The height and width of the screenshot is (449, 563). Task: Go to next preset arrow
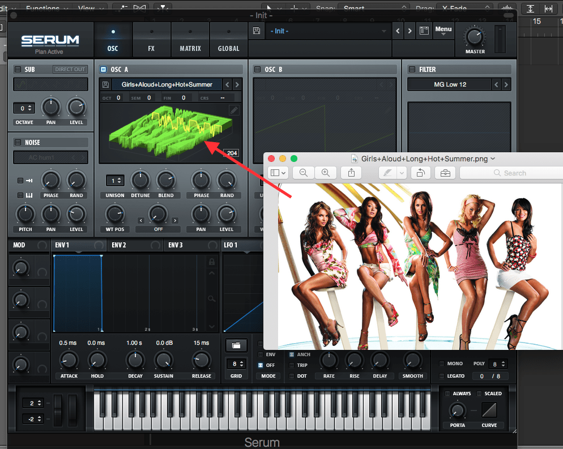coord(410,31)
